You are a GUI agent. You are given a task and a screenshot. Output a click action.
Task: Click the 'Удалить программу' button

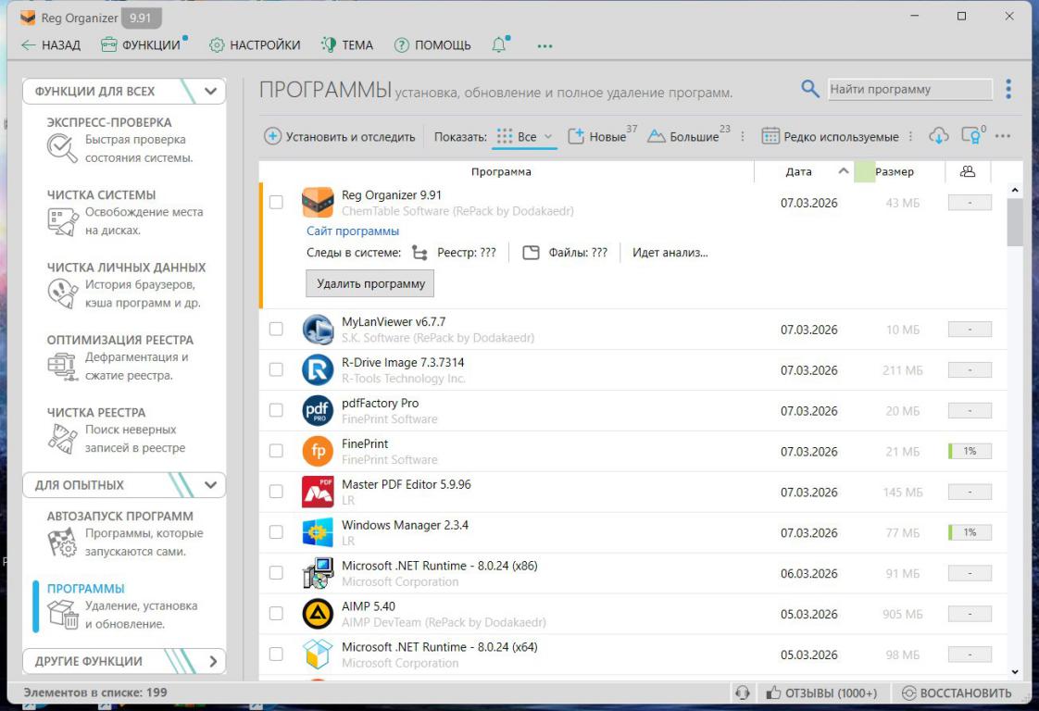click(369, 283)
